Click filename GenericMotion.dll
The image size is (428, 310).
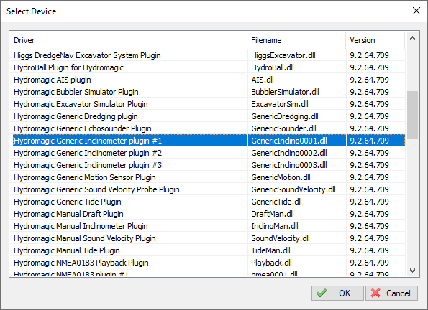281,177
